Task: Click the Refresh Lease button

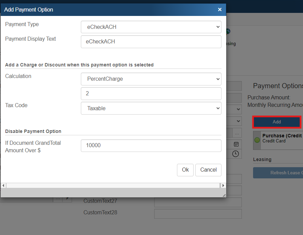Action: pos(278,173)
